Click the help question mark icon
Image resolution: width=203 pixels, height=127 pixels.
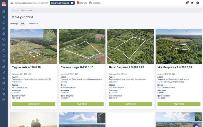point(197,3)
